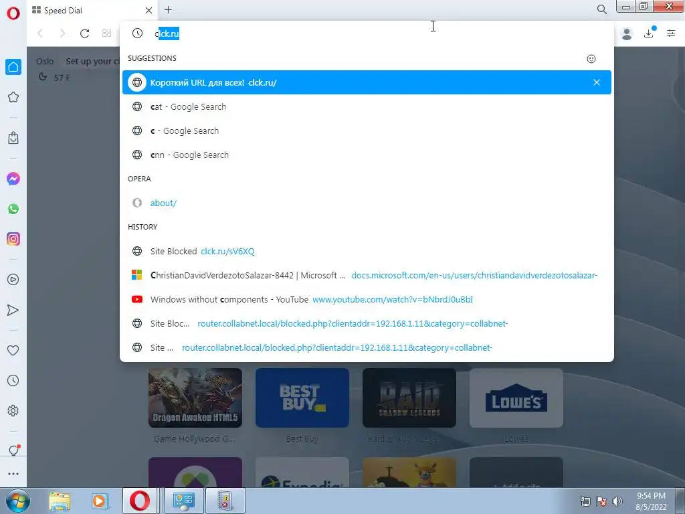Viewport: 685px width, 514px height.
Task: Open WhatsApp in the sidebar
Action: [x=13, y=209]
